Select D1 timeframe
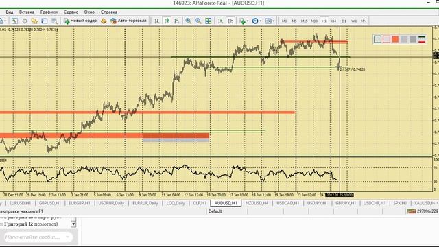 pos(344,21)
